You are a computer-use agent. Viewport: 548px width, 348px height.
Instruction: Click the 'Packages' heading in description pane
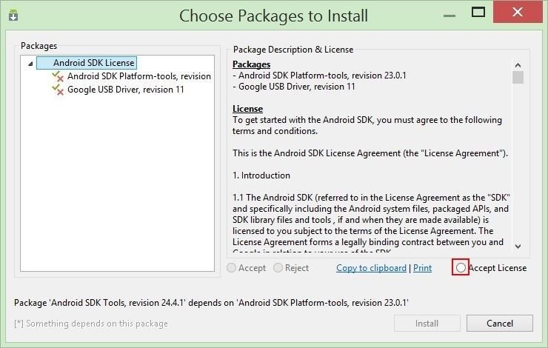coord(251,64)
